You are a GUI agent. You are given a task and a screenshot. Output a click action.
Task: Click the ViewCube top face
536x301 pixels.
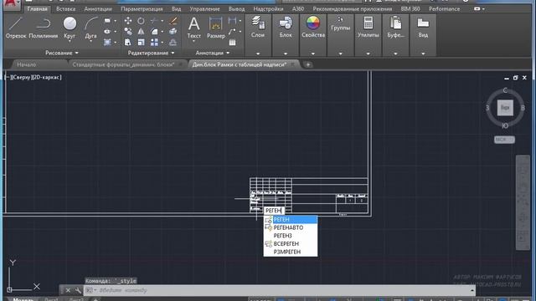click(x=505, y=108)
